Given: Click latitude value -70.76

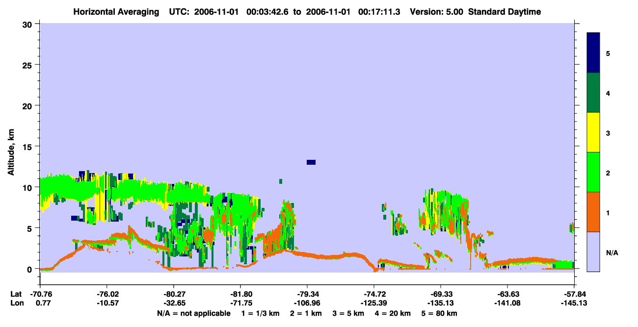Looking at the screenshot, I should (x=40, y=294).
